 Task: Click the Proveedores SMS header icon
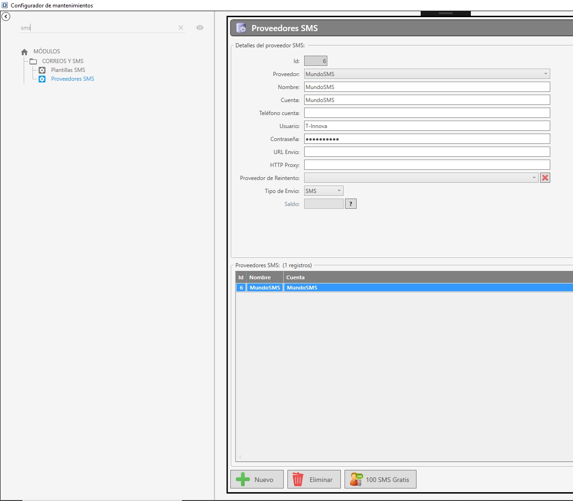tap(241, 28)
